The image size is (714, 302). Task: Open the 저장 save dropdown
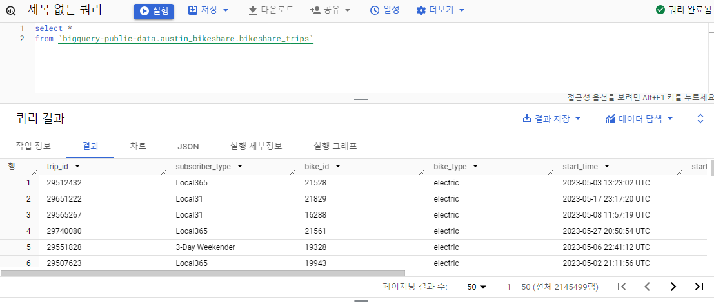(x=208, y=10)
